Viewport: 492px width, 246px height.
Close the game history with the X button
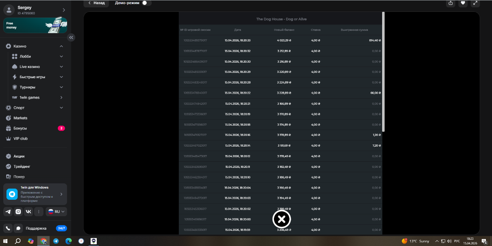(282, 219)
